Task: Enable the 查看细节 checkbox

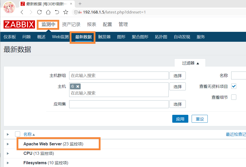Action: coord(234,97)
